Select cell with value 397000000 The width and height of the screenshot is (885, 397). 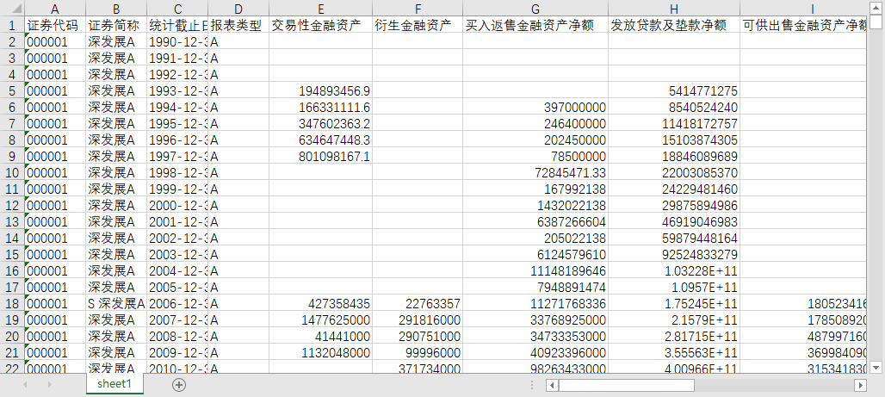(535, 108)
